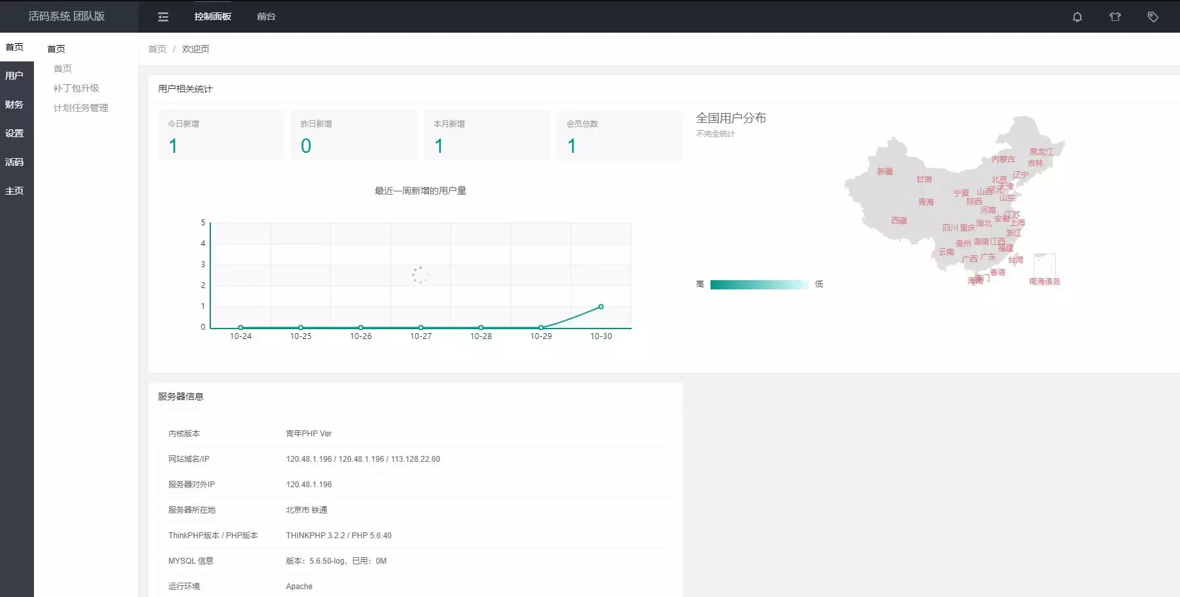Click 云南 label on the map
1180x597 pixels.
click(x=946, y=252)
